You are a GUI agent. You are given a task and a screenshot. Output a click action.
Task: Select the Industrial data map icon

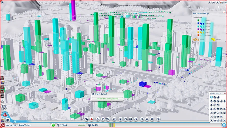click(x=218, y=101)
